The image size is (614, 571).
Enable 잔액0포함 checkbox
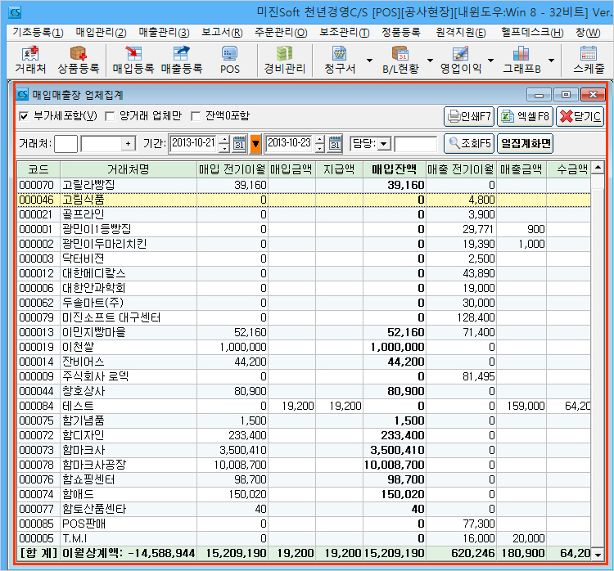click(196, 116)
